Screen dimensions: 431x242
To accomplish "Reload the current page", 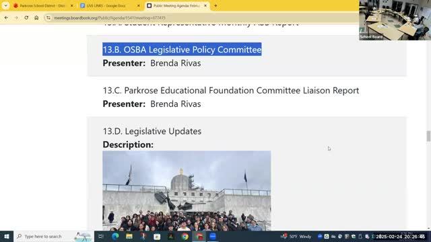I will point(26,17).
